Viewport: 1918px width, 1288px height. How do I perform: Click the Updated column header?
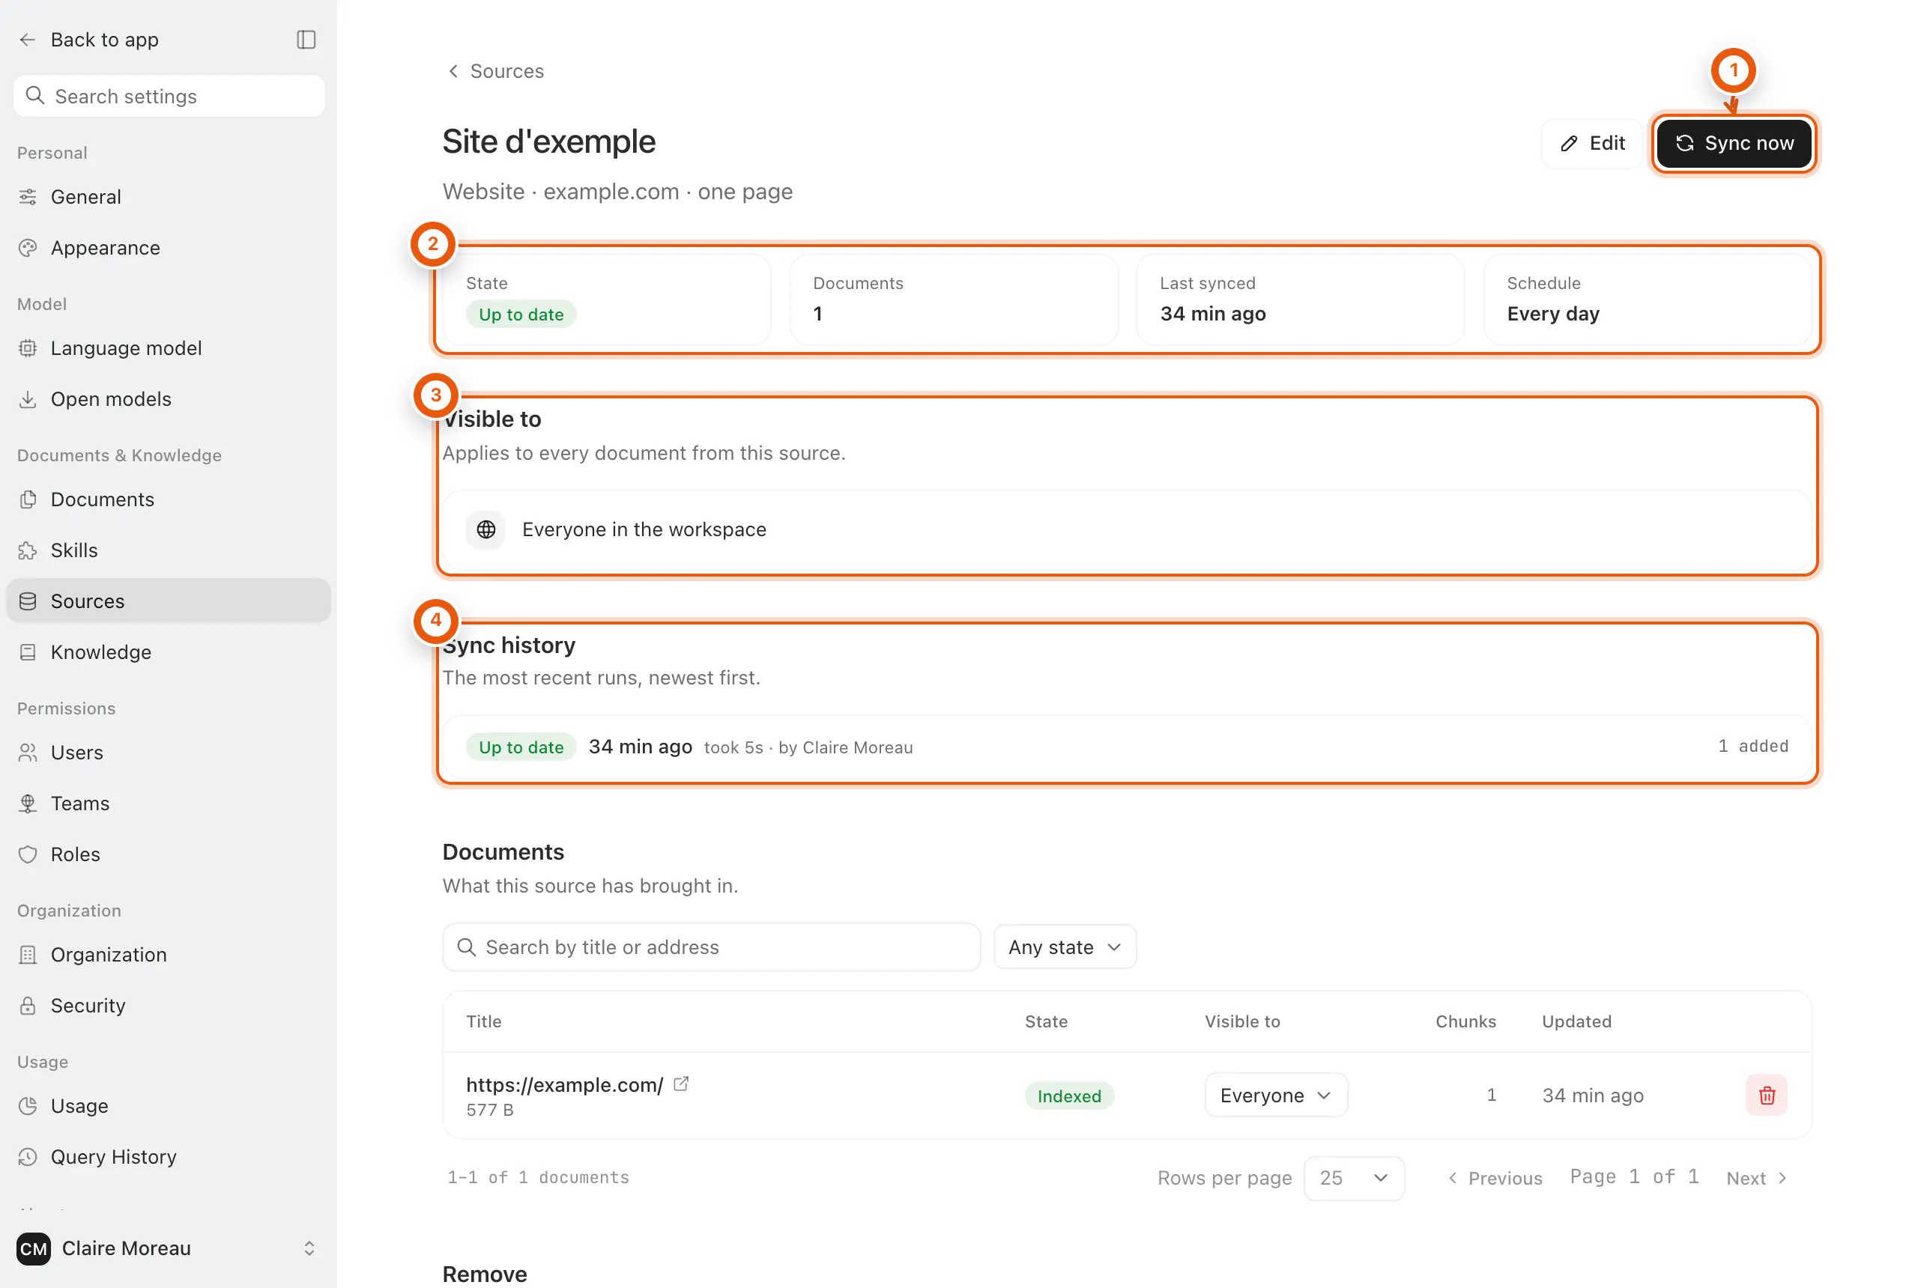[x=1576, y=1021]
